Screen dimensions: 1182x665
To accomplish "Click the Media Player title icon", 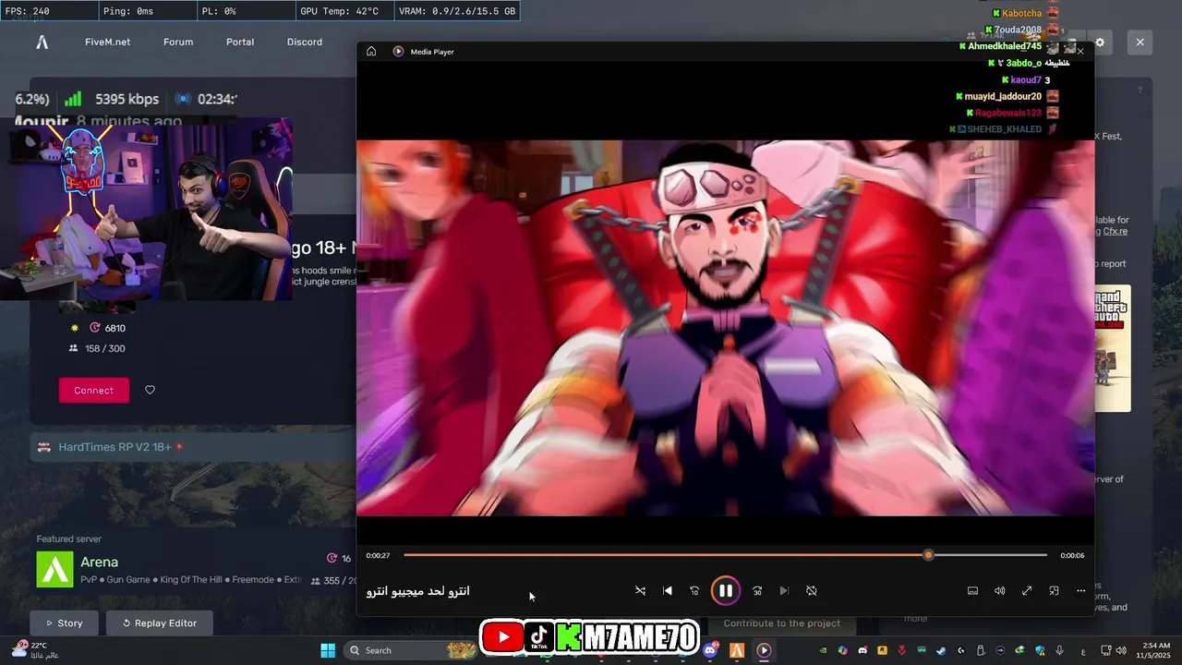I will [398, 52].
